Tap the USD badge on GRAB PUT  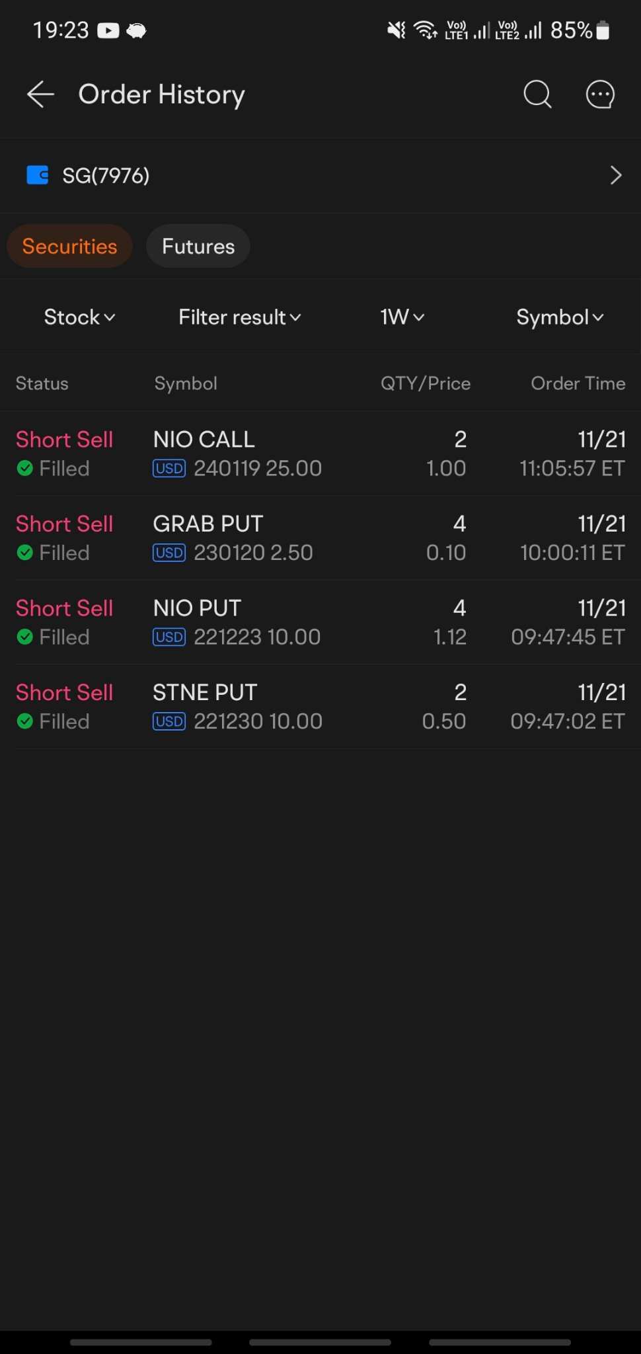(x=169, y=553)
